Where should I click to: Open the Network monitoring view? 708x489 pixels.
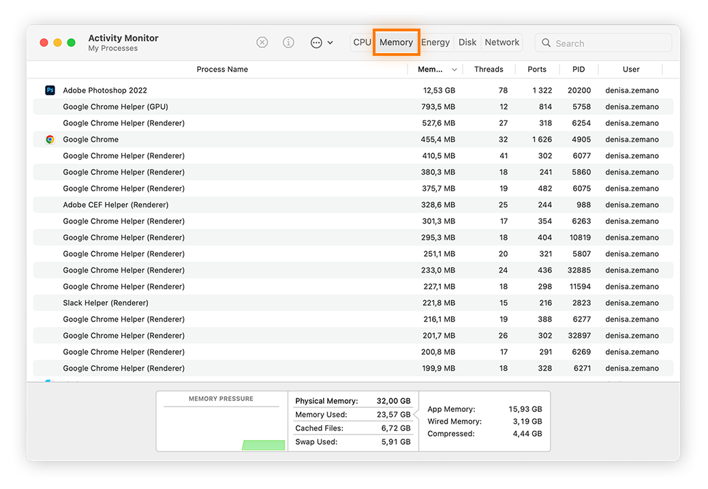[502, 42]
